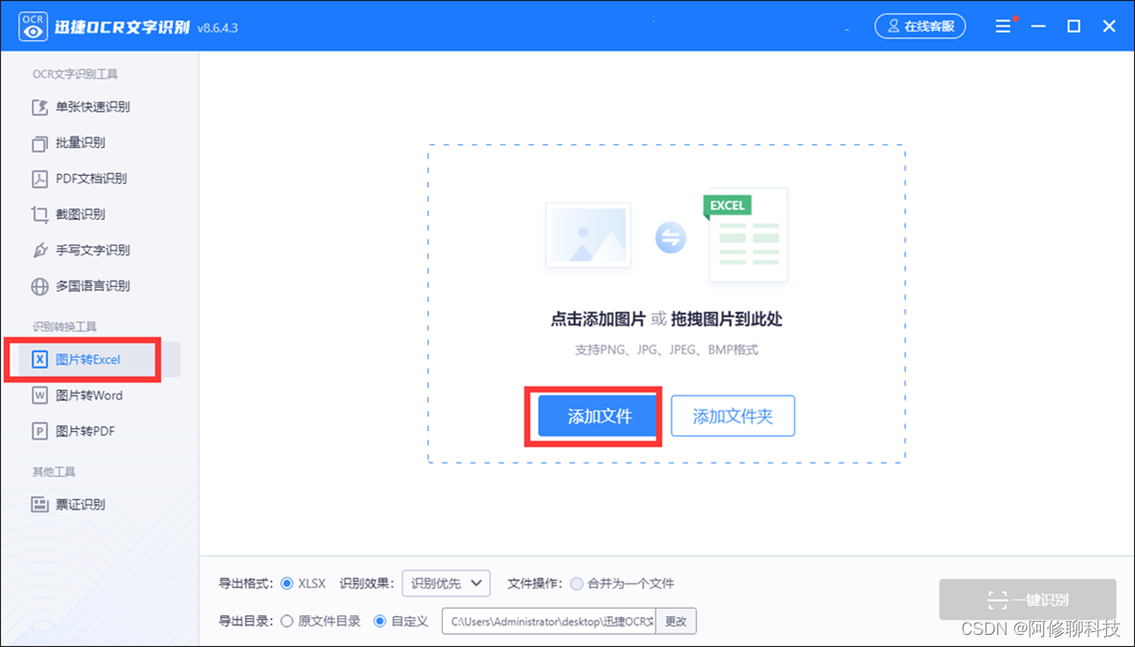Viewport: 1135px width, 647px height.
Task: Click the EXCEL sheet illustration
Action: [746, 235]
